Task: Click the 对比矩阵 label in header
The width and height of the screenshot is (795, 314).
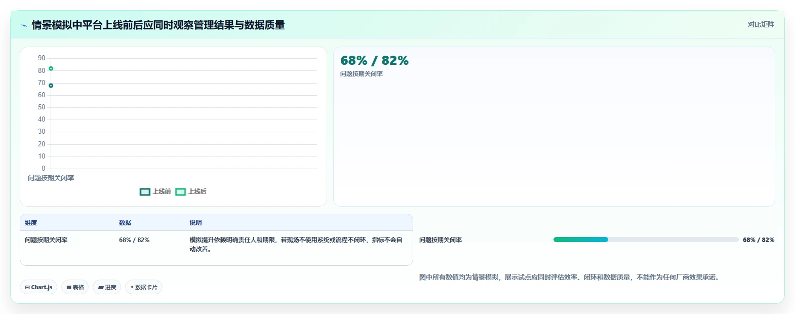Action: point(761,24)
